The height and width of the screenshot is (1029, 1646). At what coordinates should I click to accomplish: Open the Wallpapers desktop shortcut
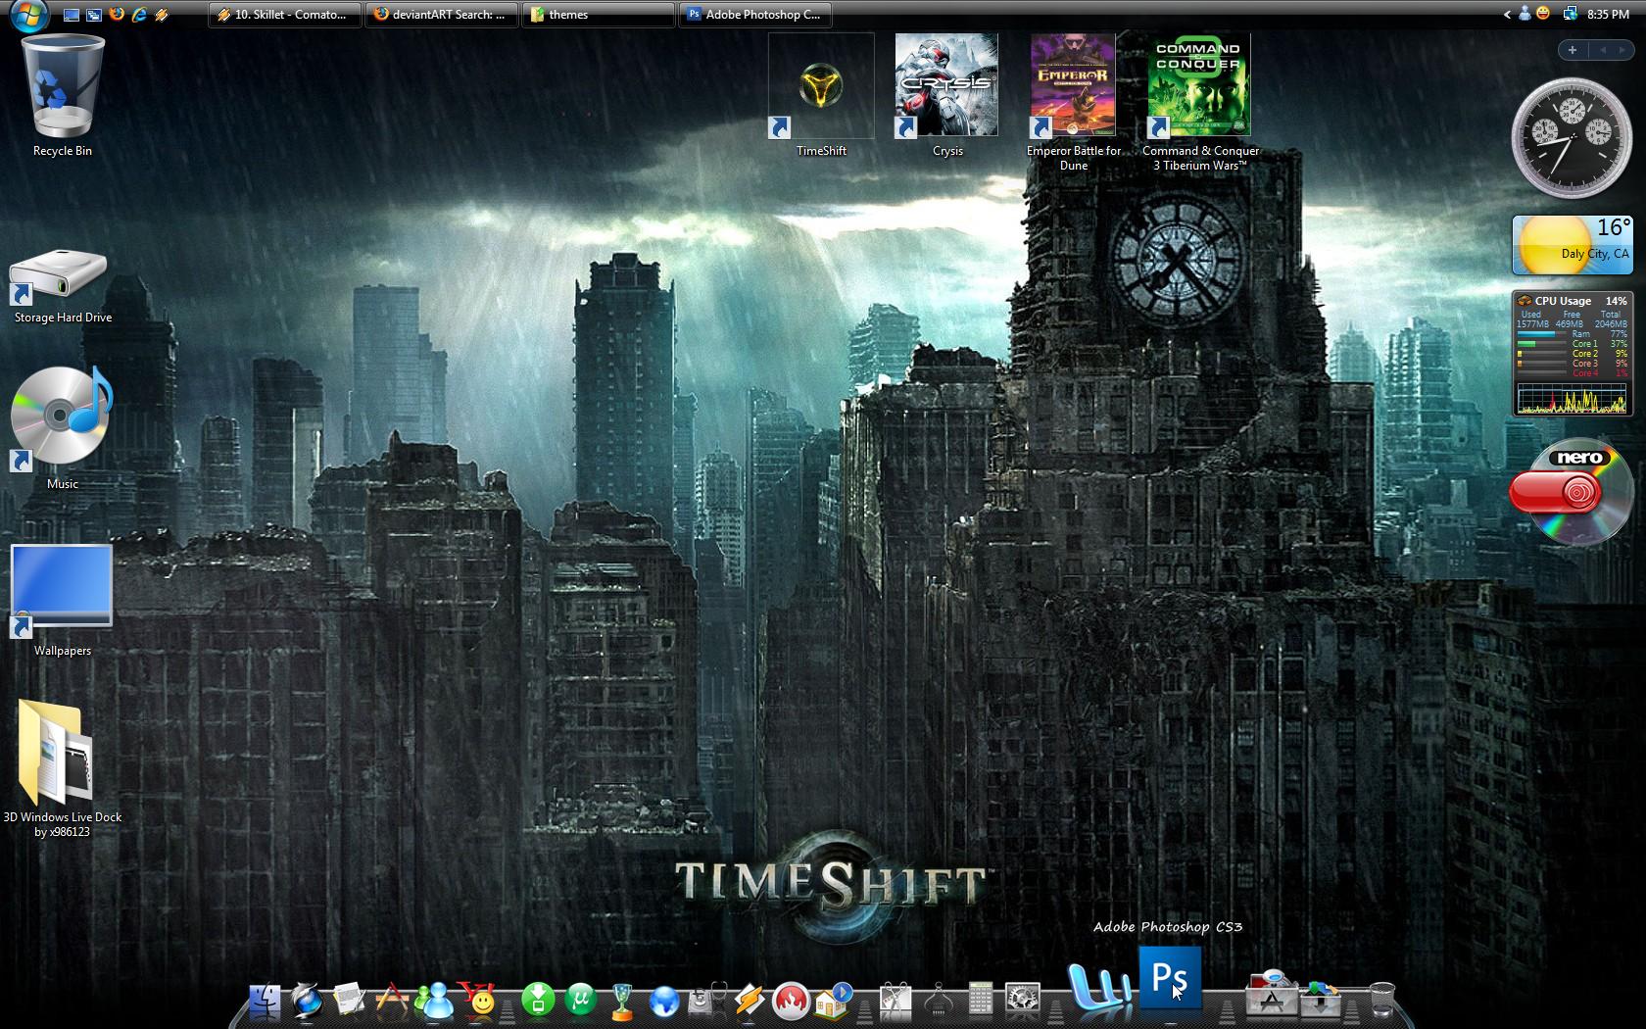click(x=62, y=600)
